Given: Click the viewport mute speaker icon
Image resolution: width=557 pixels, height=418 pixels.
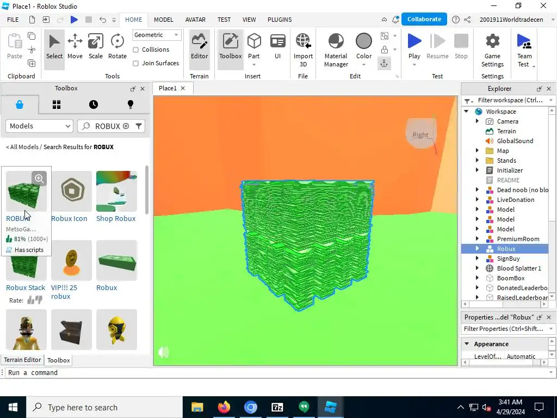Looking at the screenshot, I should coord(163,352).
